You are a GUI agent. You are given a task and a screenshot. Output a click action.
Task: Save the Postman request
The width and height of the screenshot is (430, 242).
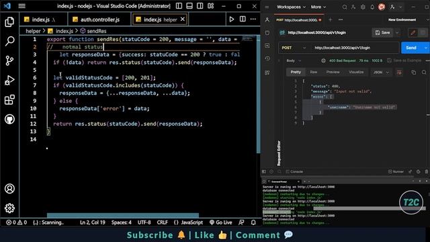point(382,33)
